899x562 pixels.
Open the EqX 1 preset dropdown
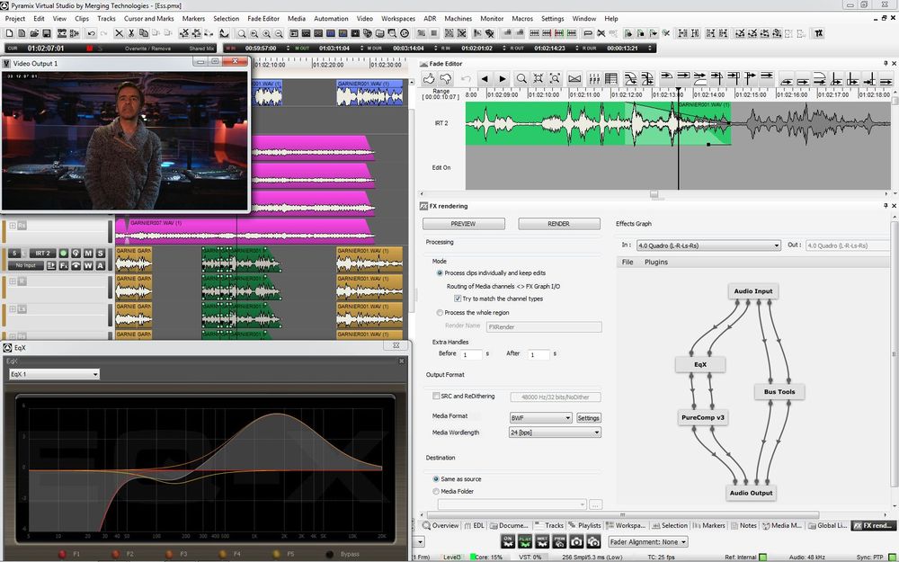pyautogui.click(x=54, y=374)
